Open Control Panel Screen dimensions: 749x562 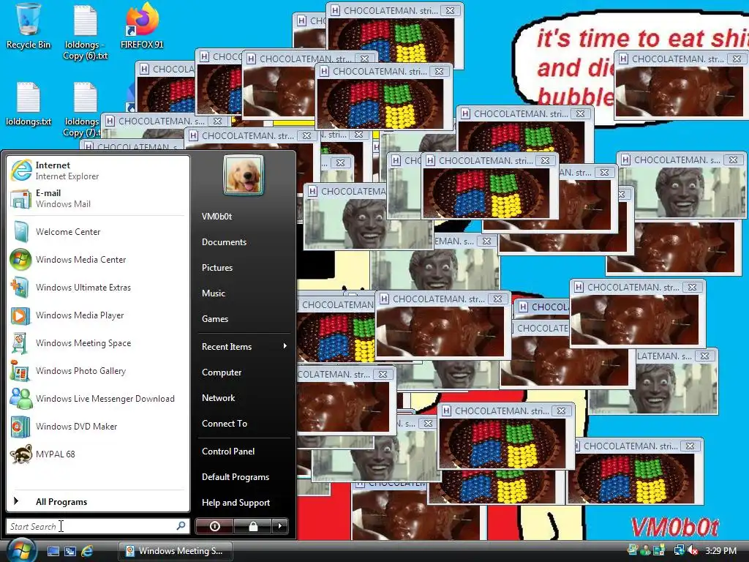pyautogui.click(x=244, y=451)
